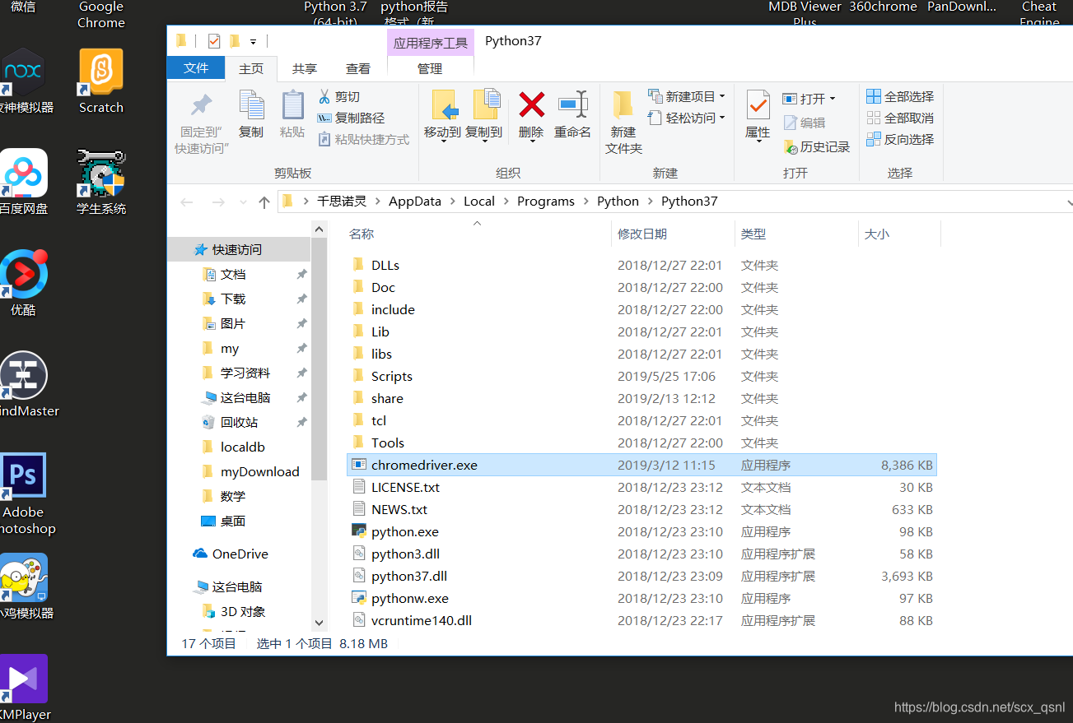1073x723 pixels.
Task: Click the navigation pane scroll-down arrow
Action: [x=320, y=623]
